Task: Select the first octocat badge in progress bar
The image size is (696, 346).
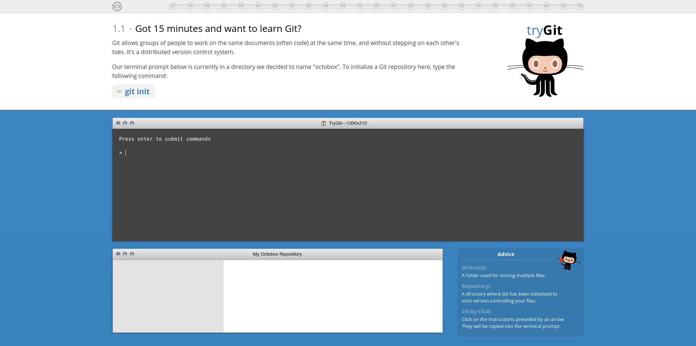Action: 173,7
